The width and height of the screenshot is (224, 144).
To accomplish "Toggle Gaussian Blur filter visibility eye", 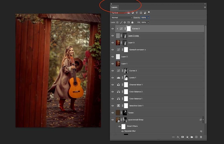I will (122, 131).
